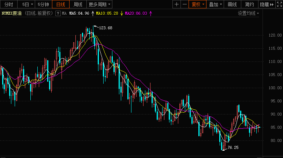The height and width of the screenshot is (158, 283).
Task: Switch to 分时 intraday view
Action: coord(8,4)
